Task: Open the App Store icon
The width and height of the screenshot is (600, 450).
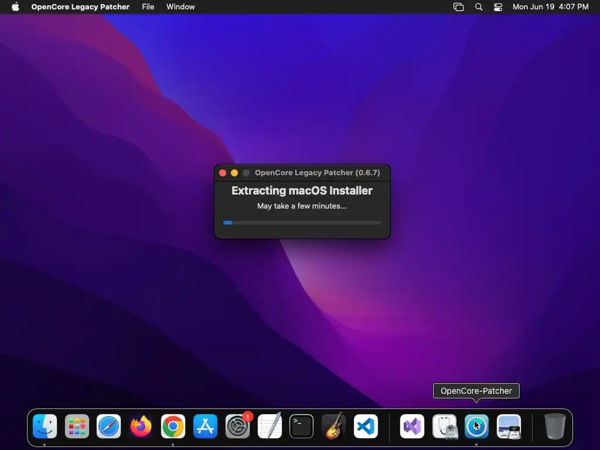Action: click(205, 426)
